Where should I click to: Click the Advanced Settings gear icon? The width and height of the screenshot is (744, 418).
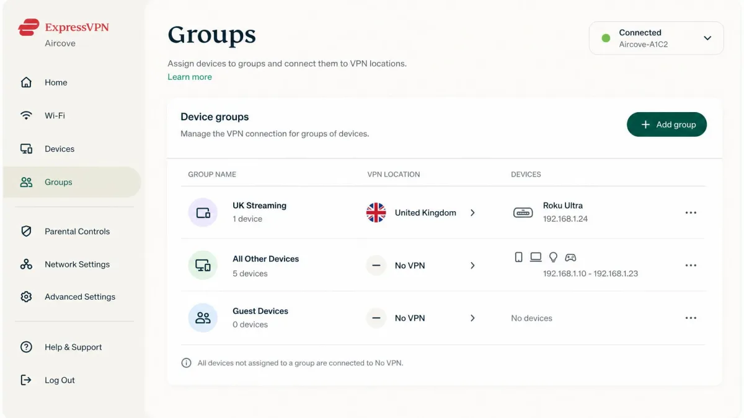coord(26,297)
